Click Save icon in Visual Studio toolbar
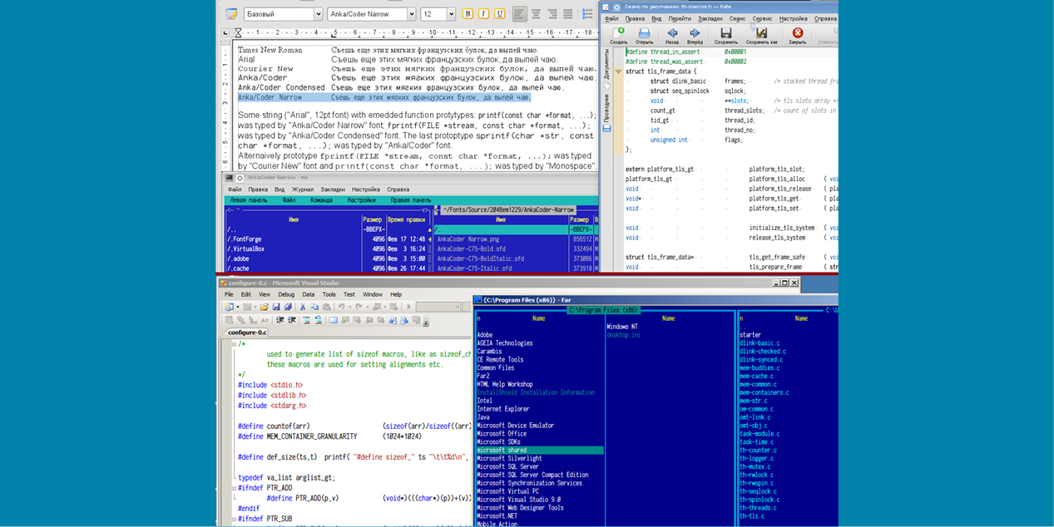 276,307
